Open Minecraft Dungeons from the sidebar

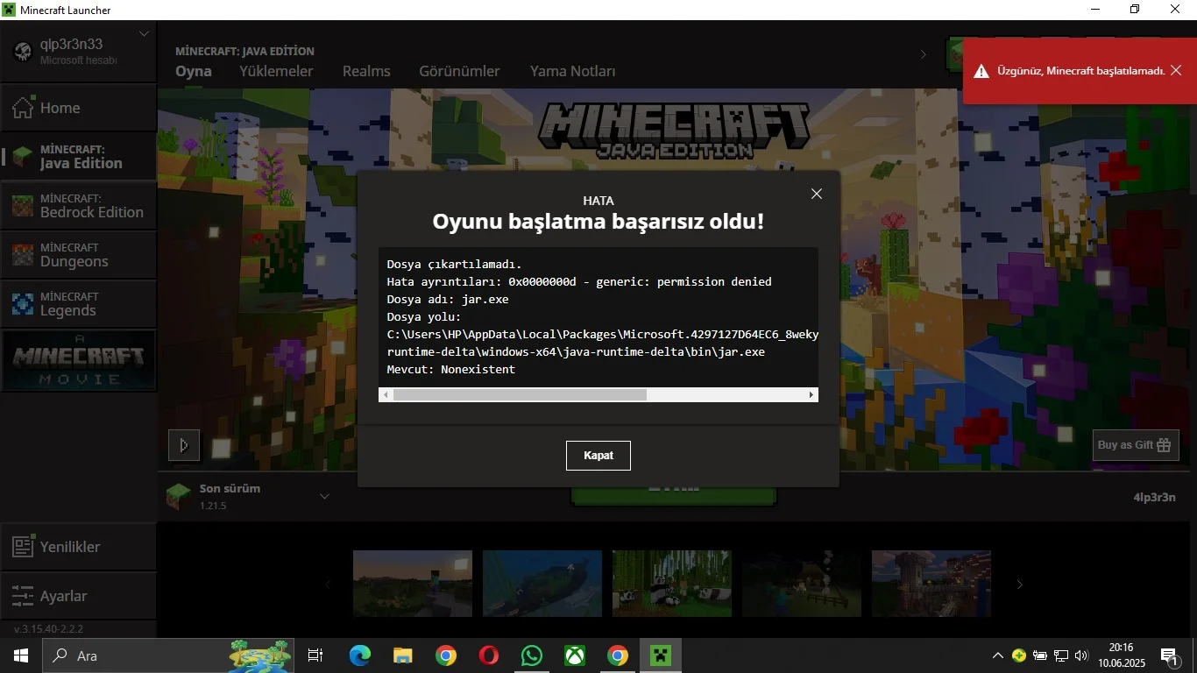pos(78,255)
